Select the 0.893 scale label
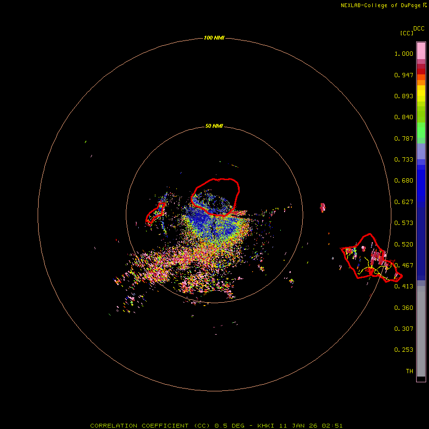Viewport: 429px width, 429px height. [x=404, y=96]
